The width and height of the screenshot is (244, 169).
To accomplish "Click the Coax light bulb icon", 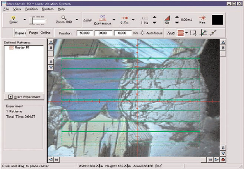I will 12,18.
